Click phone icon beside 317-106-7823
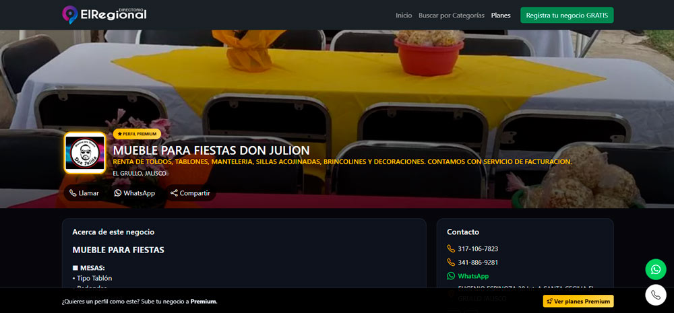The width and height of the screenshot is (674, 313). click(x=451, y=248)
